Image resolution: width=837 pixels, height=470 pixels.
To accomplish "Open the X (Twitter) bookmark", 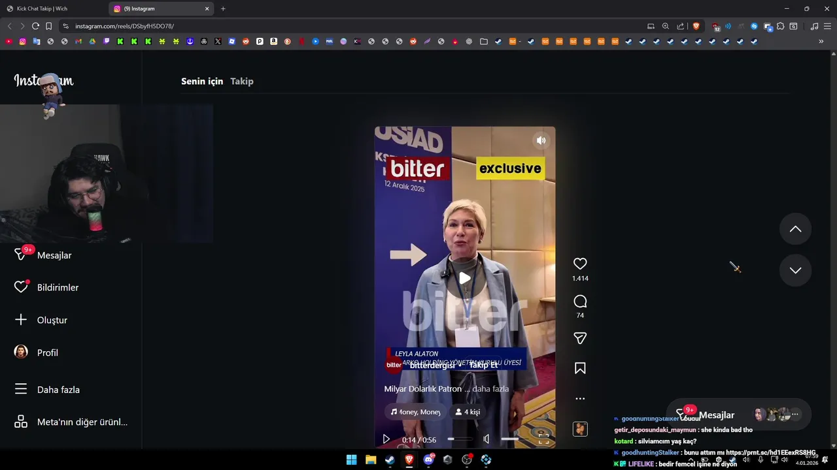I will click(218, 41).
